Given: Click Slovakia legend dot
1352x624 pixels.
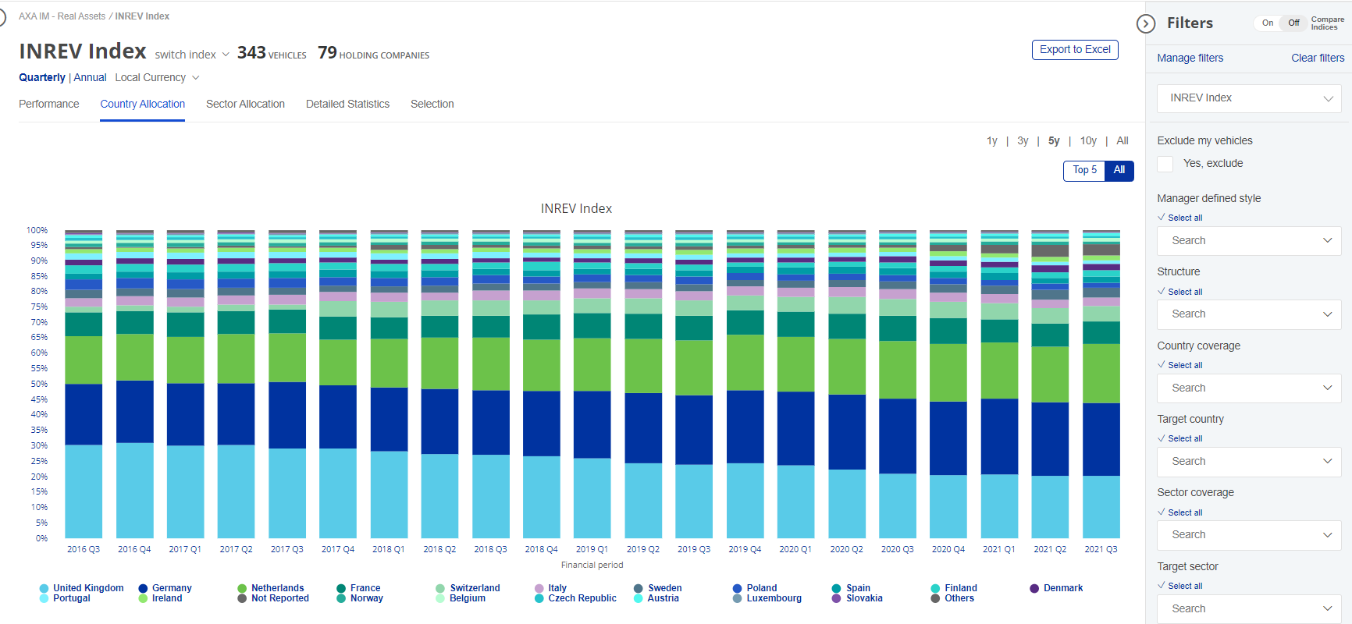Looking at the screenshot, I should (x=837, y=599).
